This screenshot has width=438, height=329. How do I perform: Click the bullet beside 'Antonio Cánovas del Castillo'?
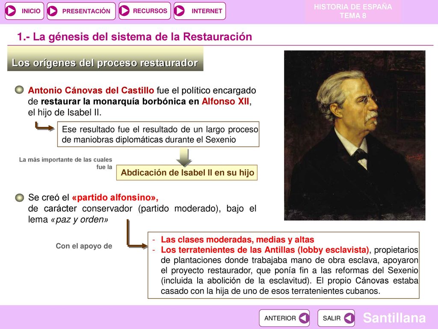pyautogui.click(x=19, y=90)
